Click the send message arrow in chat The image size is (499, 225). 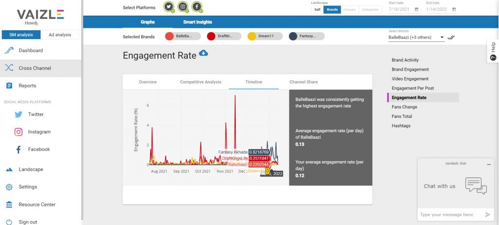(x=487, y=215)
